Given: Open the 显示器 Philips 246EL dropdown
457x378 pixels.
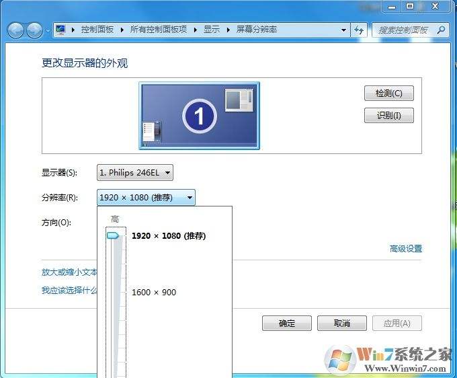Looking at the screenshot, I should coord(135,173).
